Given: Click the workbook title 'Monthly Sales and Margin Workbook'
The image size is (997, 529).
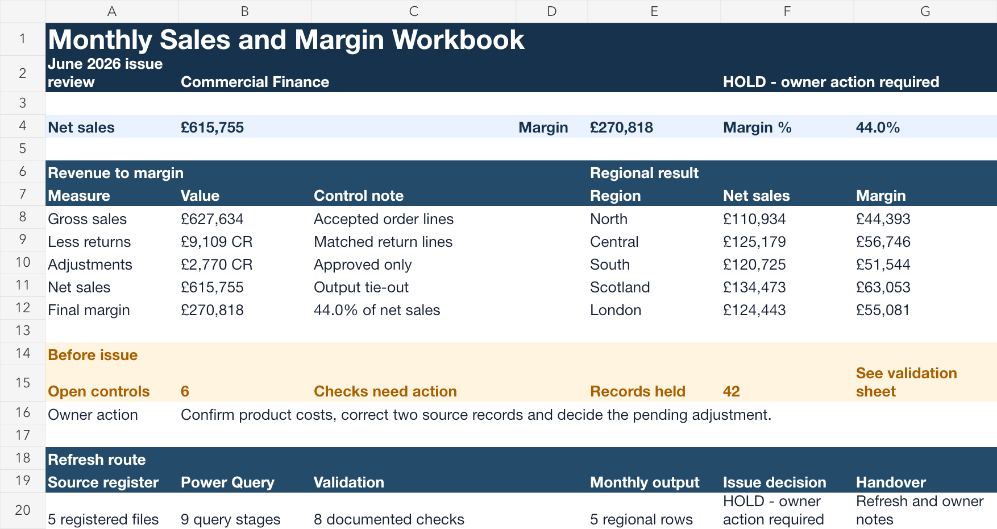Looking at the screenshot, I should click(x=286, y=39).
